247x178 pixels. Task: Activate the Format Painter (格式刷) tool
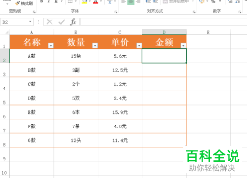tap(24, 3)
